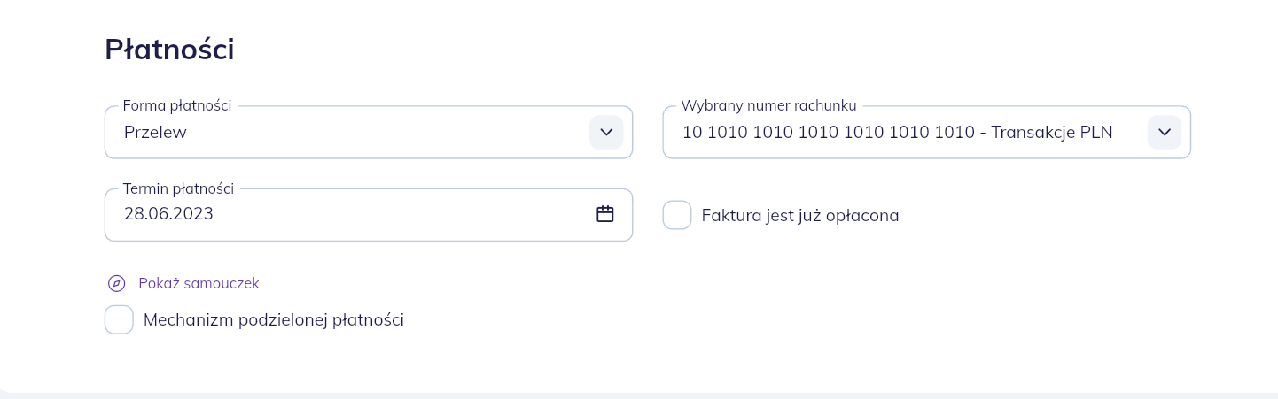1278x399 pixels.
Task: Click the Faktura jest już opłacona label text
Action: click(x=800, y=215)
